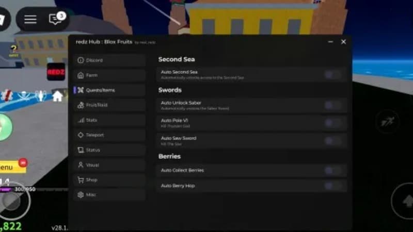Tap the yellow question mark quest marker

(x=14, y=49)
